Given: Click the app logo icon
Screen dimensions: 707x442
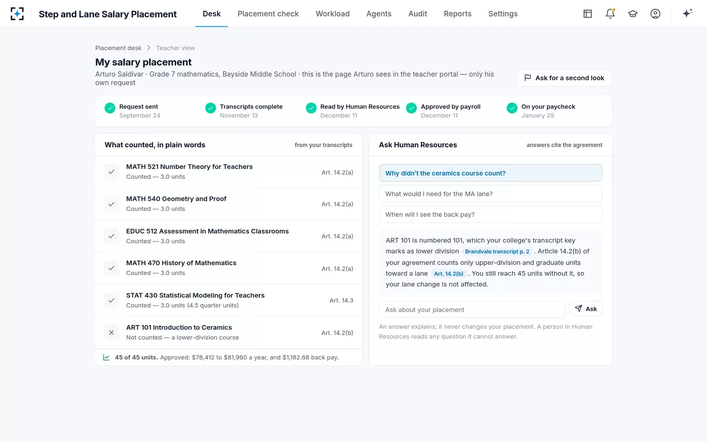Looking at the screenshot, I should tap(17, 14).
